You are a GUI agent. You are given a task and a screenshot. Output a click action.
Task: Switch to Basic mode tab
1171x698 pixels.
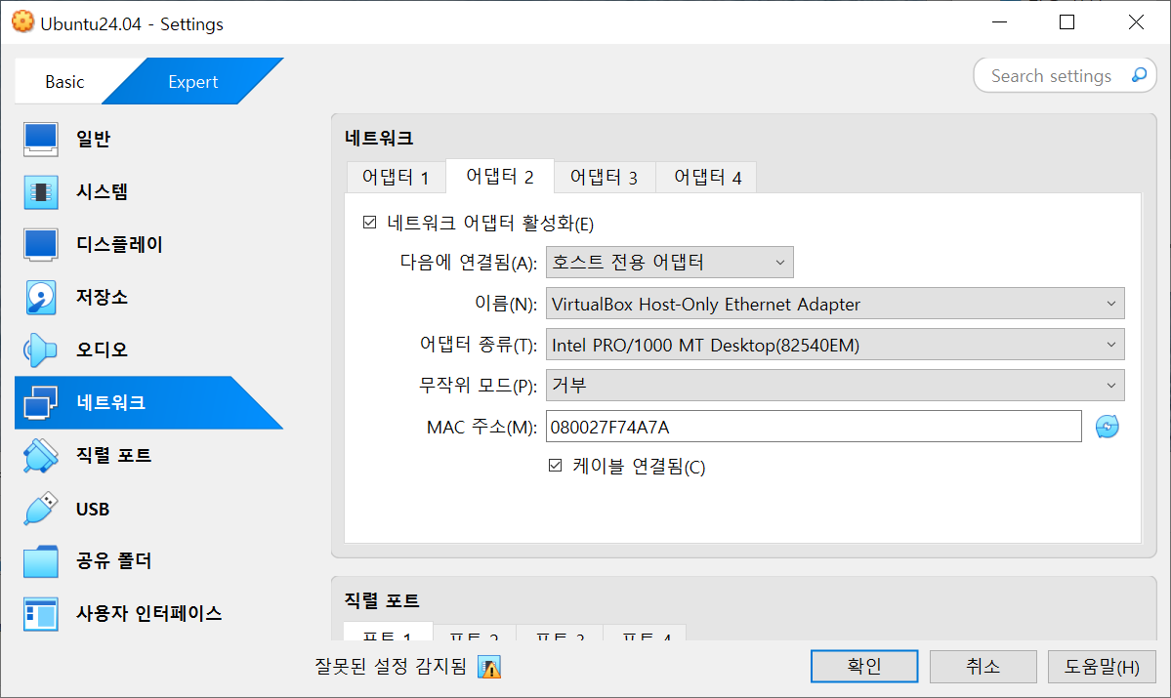[65, 81]
